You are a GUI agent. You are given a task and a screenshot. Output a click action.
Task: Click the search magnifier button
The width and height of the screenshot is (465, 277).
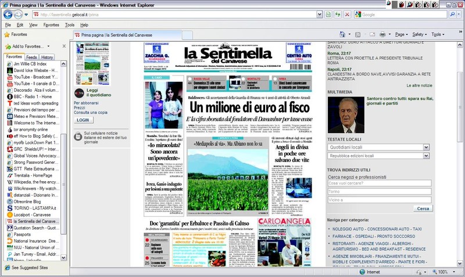(452, 15)
